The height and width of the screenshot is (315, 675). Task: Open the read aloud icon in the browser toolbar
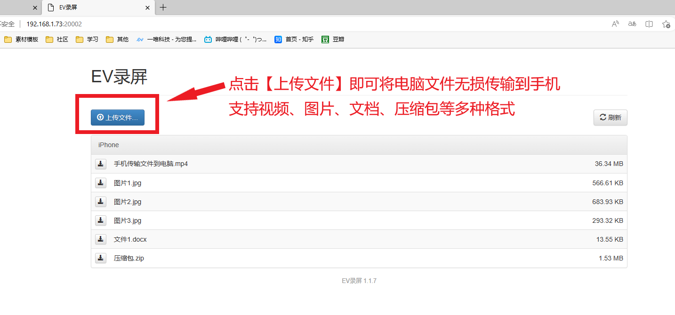click(615, 23)
